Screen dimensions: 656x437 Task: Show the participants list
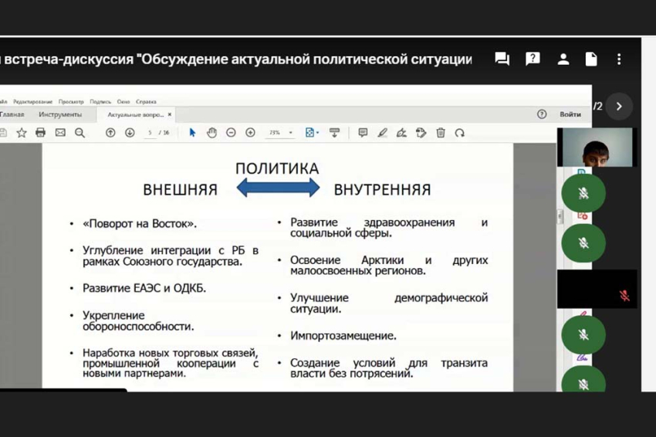[563, 59]
